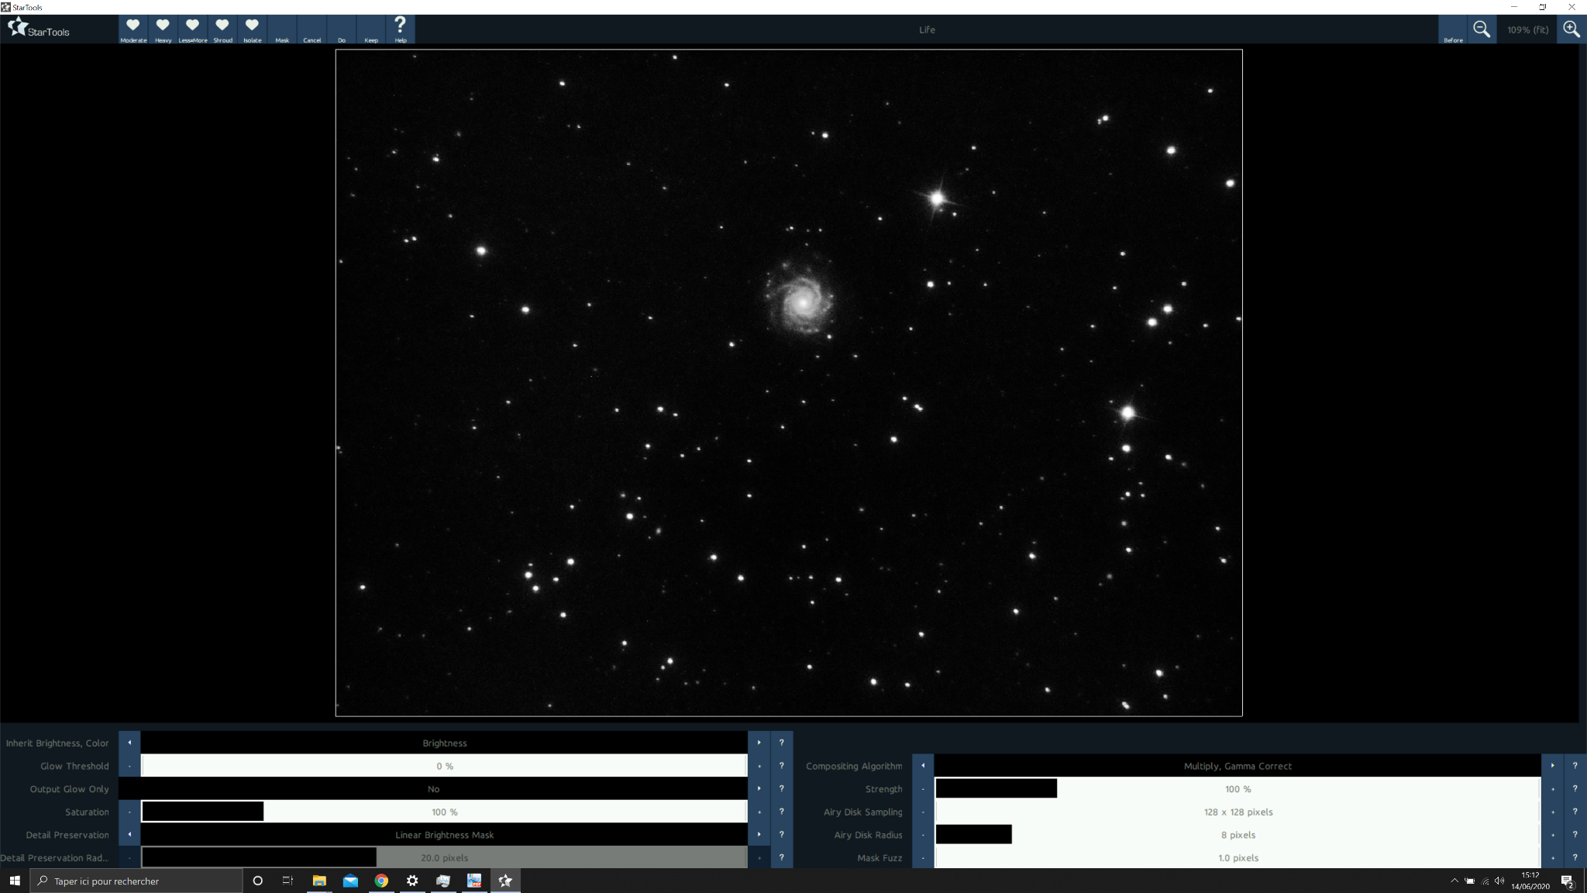This screenshot has height=893, width=1587.
Task: Zoom in with the magnifier plus icon
Action: (x=1572, y=29)
